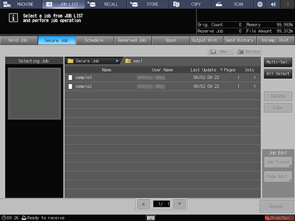
Task: Sort by the Pages column header
Action: [x=229, y=70]
